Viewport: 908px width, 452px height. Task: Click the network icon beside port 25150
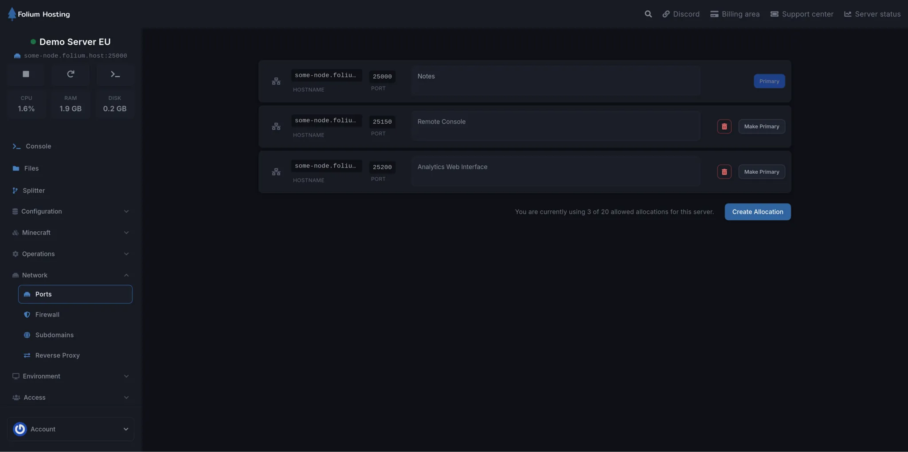276,126
